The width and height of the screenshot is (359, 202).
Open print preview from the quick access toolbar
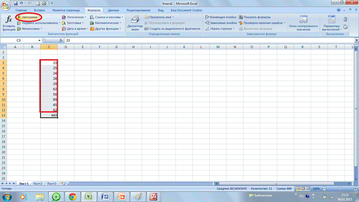coord(38,3)
